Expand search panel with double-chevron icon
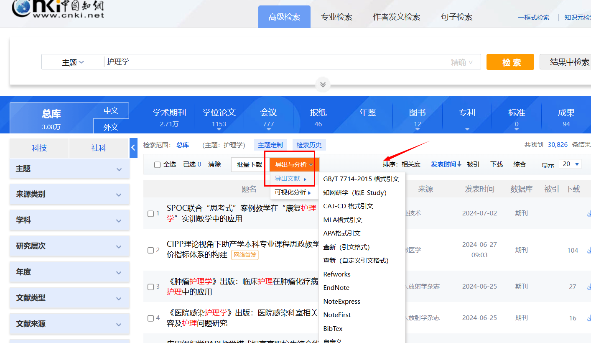Image resolution: width=591 pixels, height=343 pixels. (x=323, y=84)
